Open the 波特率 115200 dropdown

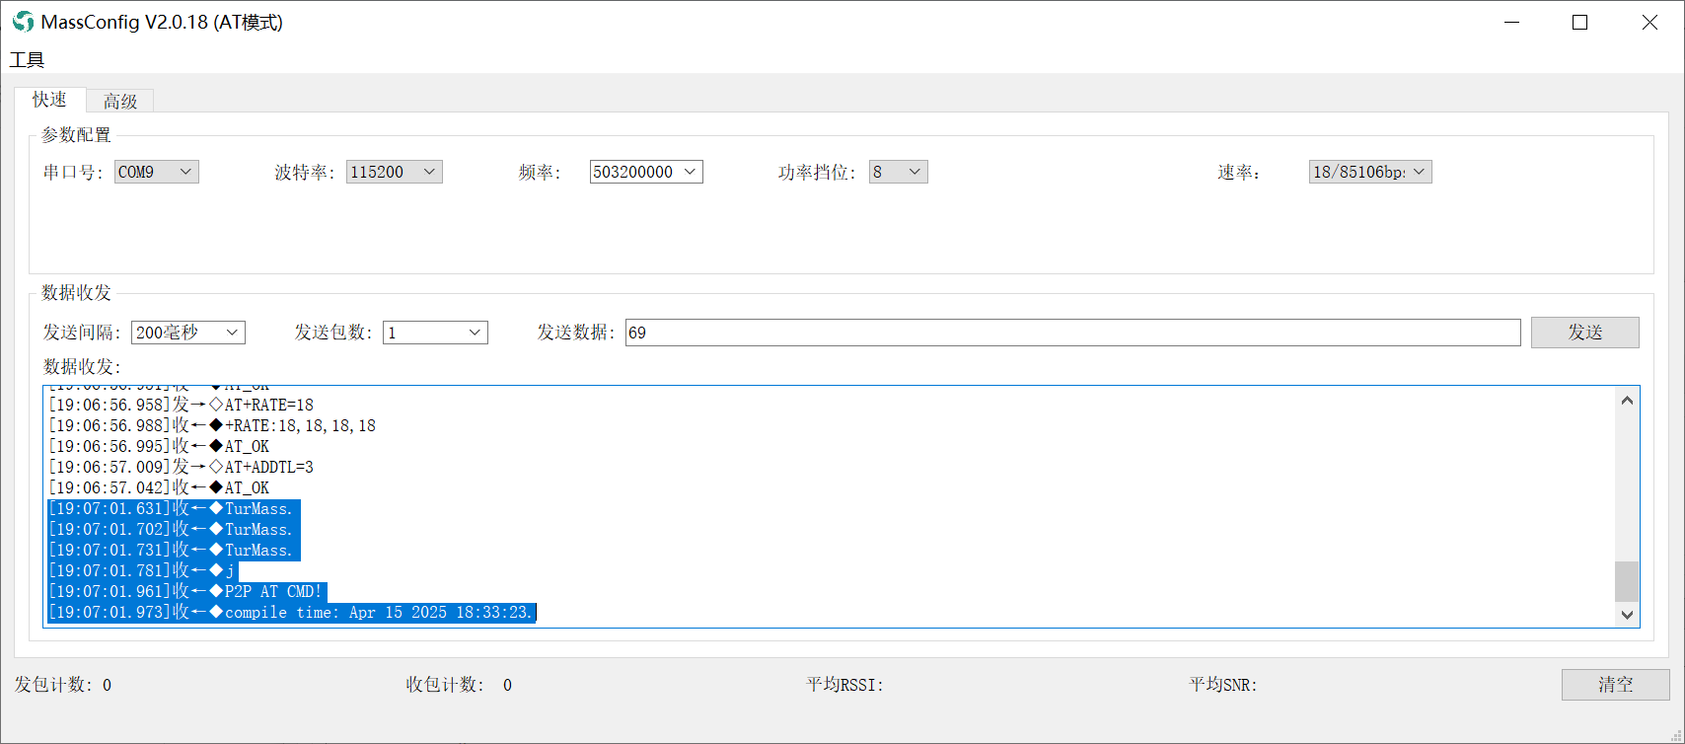[x=395, y=172]
